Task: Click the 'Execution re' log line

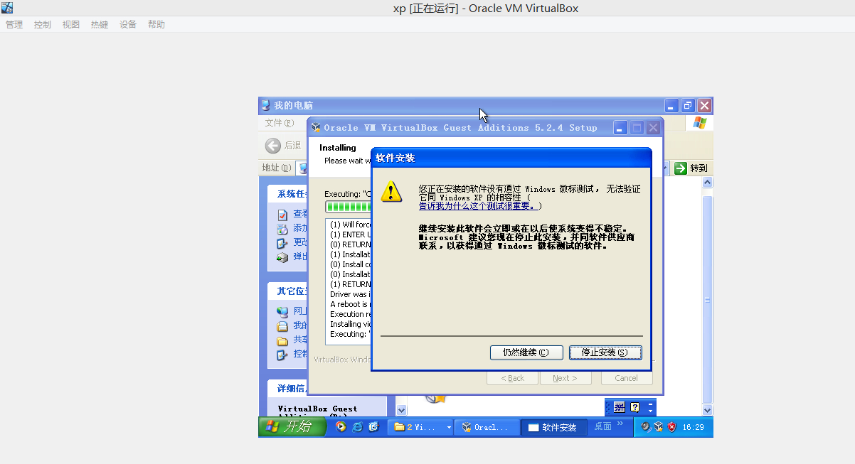Action: coord(350,314)
